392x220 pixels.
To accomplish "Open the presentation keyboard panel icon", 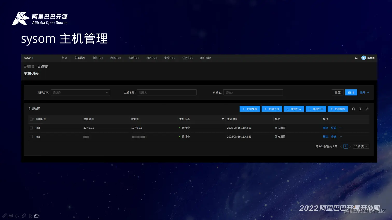I will (11, 216).
